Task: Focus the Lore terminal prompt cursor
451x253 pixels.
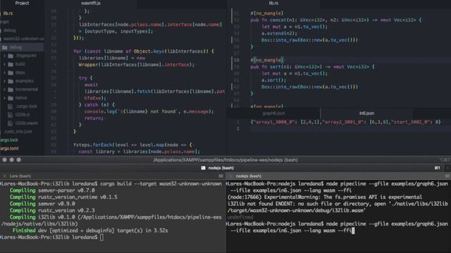Action: (x=101, y=238)
